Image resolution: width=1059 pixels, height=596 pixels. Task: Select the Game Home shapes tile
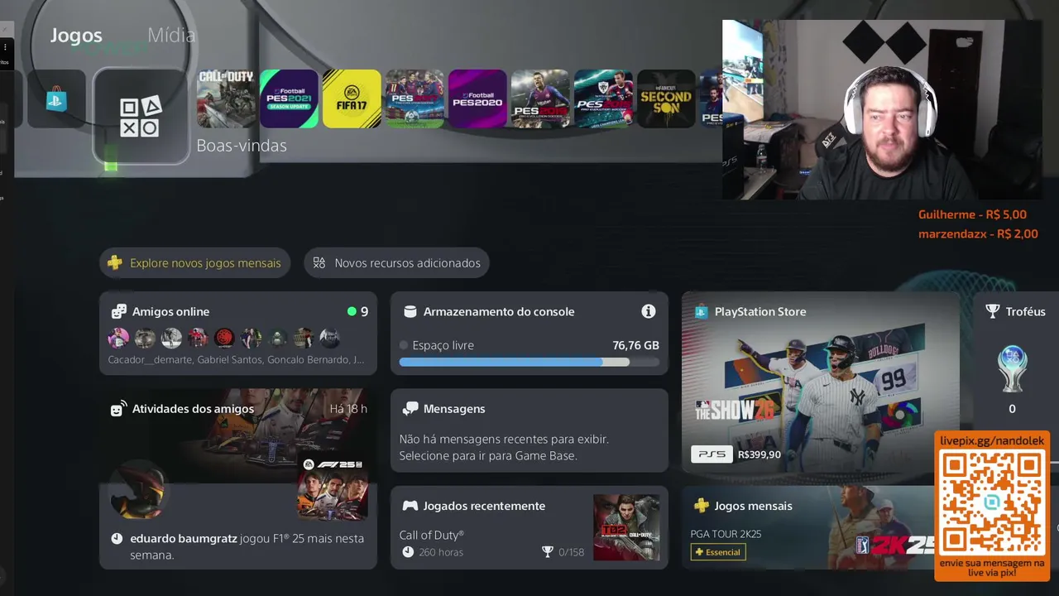[x=140, y=117]
